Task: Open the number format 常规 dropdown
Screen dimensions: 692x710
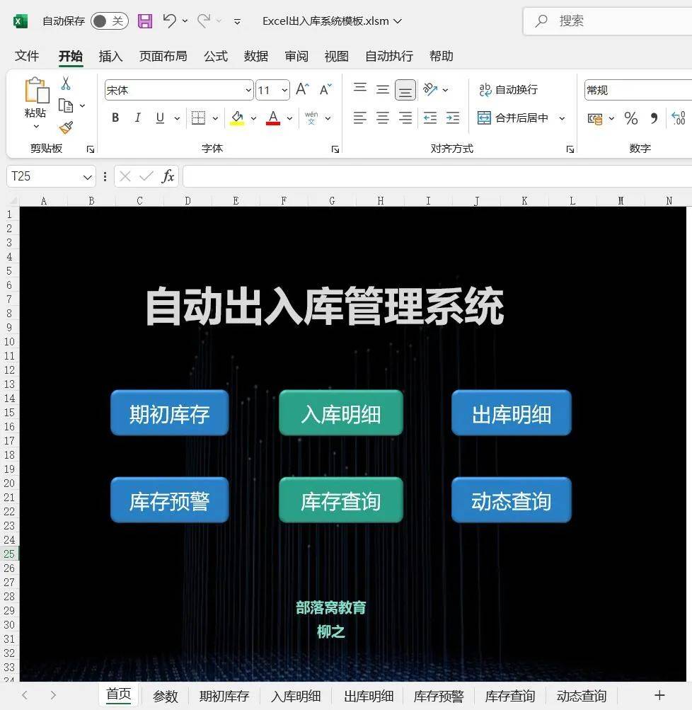Action: click(x=638, y=90)
